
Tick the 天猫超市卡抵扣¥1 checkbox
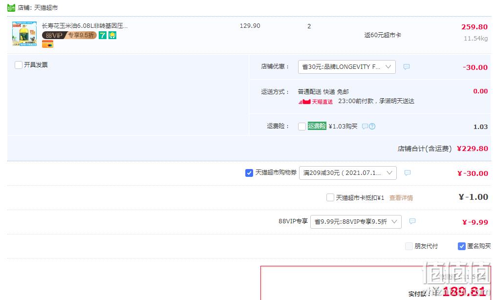click(330, 198)
